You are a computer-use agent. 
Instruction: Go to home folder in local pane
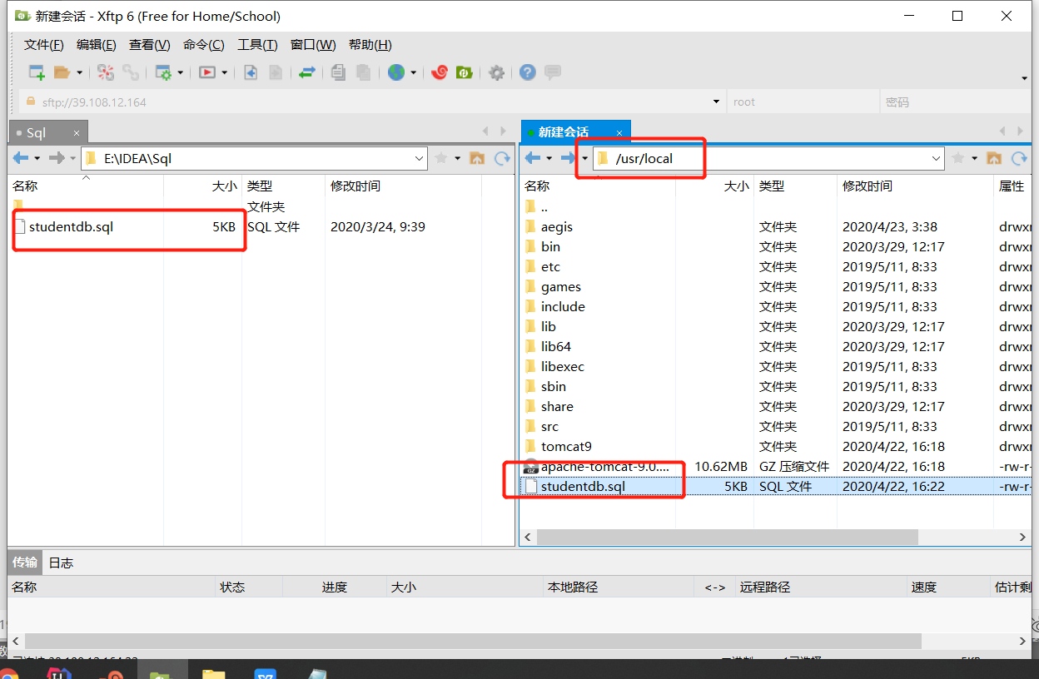[x=477, y=158]
